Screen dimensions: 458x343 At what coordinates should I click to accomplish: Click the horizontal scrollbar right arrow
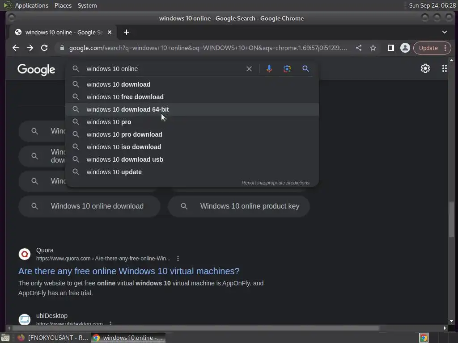[445, 328]
